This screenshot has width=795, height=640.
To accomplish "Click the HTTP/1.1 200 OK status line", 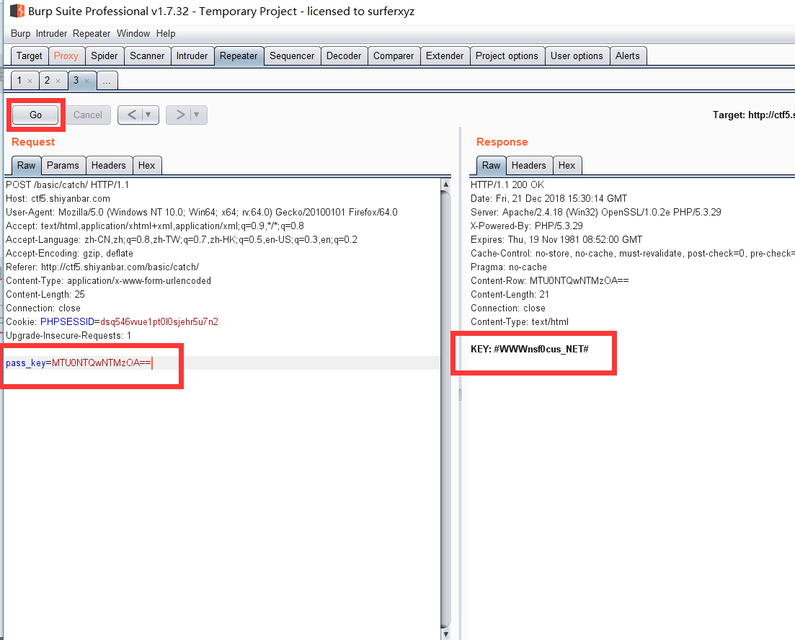I will pyautogui.click(x=507, y=185).
